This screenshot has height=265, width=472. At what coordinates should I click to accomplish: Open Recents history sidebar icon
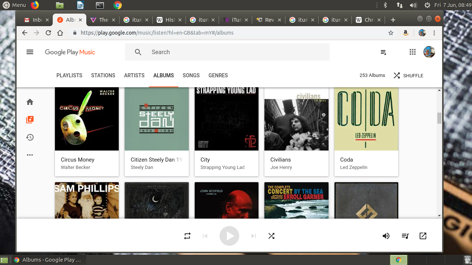(30, 137)
